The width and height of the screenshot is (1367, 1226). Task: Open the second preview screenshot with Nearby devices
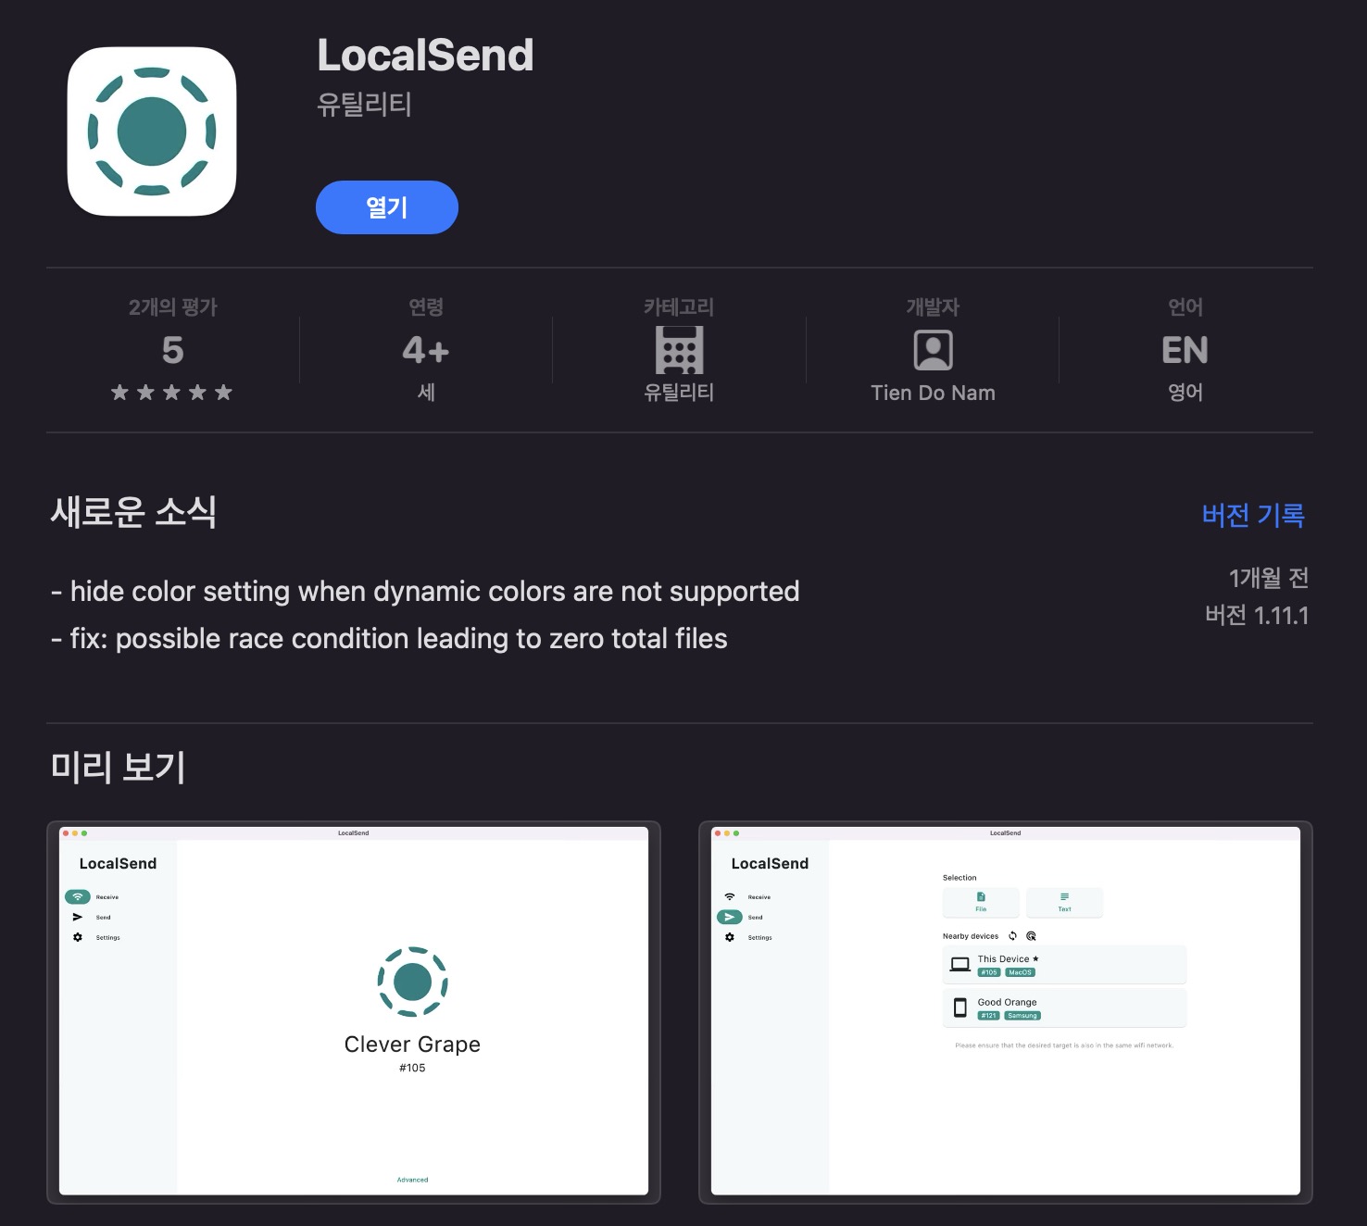pos(1006,1012)
